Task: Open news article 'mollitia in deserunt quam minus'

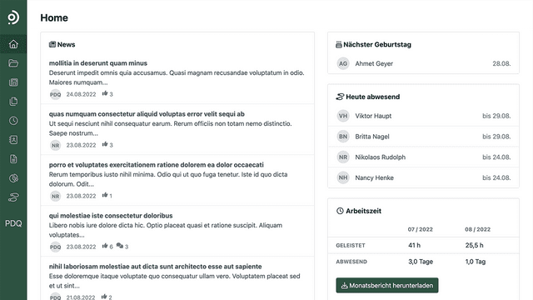Action: 98,63
